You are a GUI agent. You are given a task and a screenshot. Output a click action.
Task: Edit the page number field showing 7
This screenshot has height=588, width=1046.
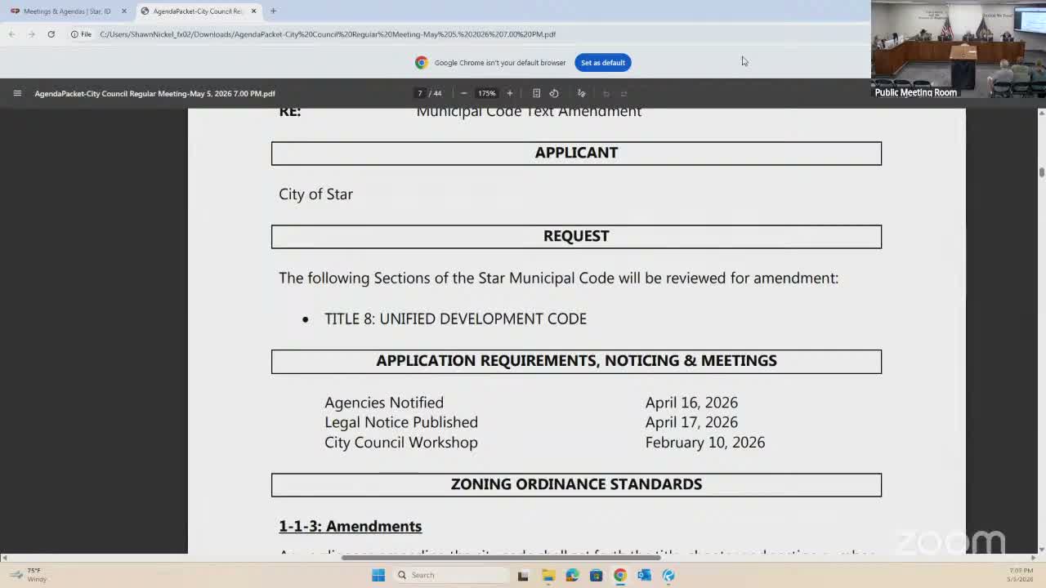420,93
